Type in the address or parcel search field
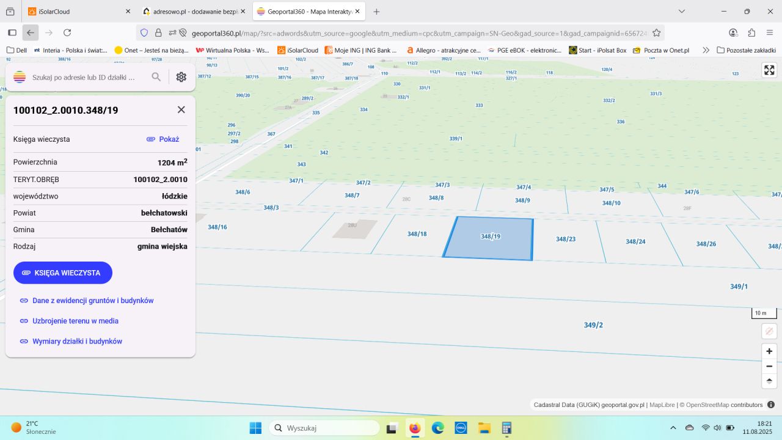This screenshot has width=782, height=440. point(86,78)
